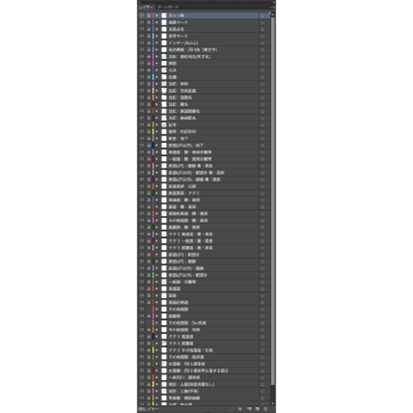Select the 等高線:補助曲線 layer name

coord(184,398)
